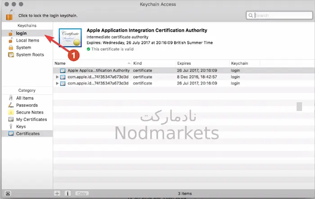Show the My Certificates category

[x=27, y=119]
